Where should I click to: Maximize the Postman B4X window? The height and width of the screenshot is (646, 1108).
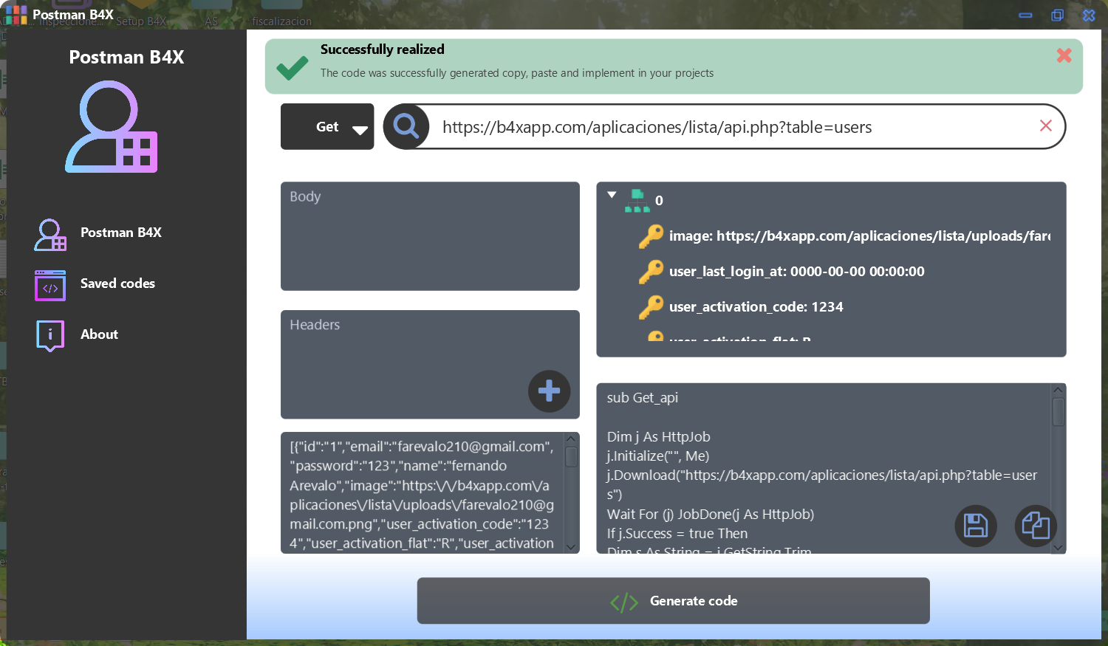click(x=1057, y=15)
